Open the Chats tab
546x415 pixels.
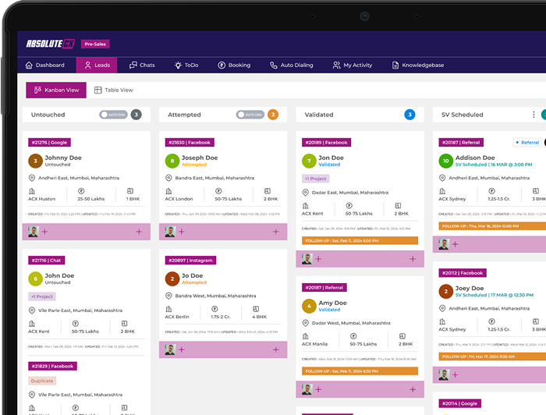[x=142, y=65]
